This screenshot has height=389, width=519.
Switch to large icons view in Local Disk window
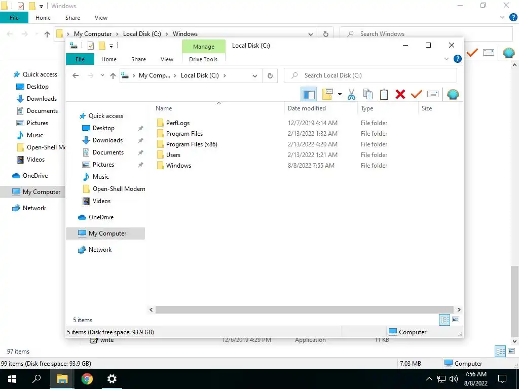click(x=456, y=320)
